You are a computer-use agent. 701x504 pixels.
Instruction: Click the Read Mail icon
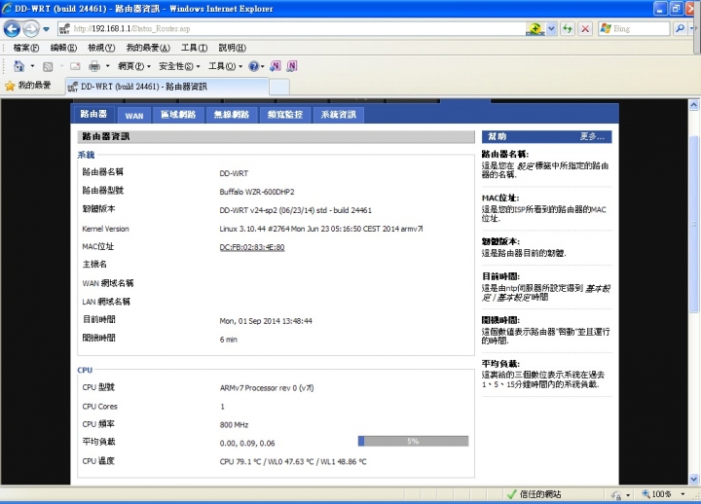point(75,66)
